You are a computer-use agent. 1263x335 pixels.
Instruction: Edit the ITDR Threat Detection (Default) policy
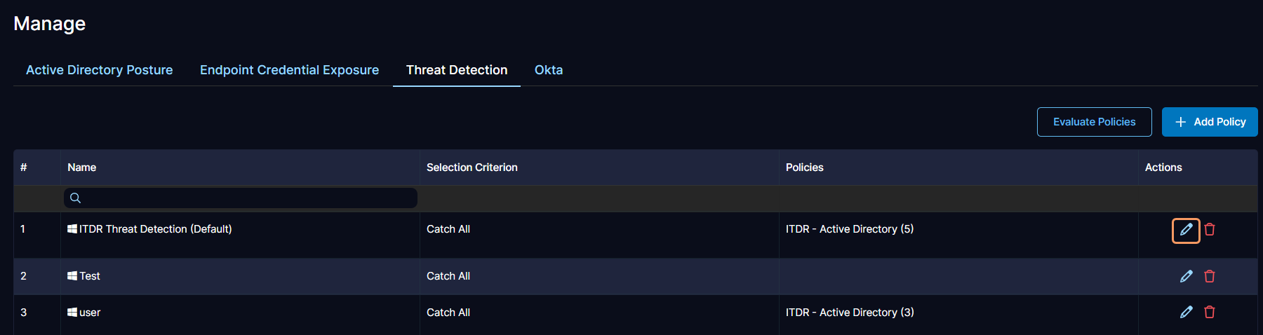[x=1186, y=230]
